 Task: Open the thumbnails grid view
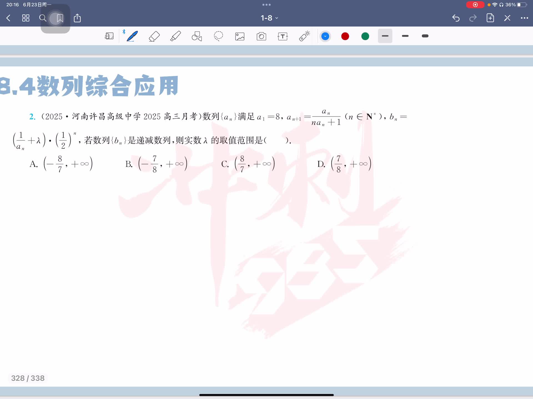(x=26, y=18)
